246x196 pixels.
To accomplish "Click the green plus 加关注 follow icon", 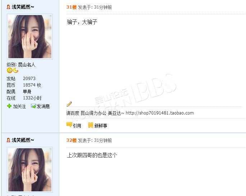I will click(9, 106).
